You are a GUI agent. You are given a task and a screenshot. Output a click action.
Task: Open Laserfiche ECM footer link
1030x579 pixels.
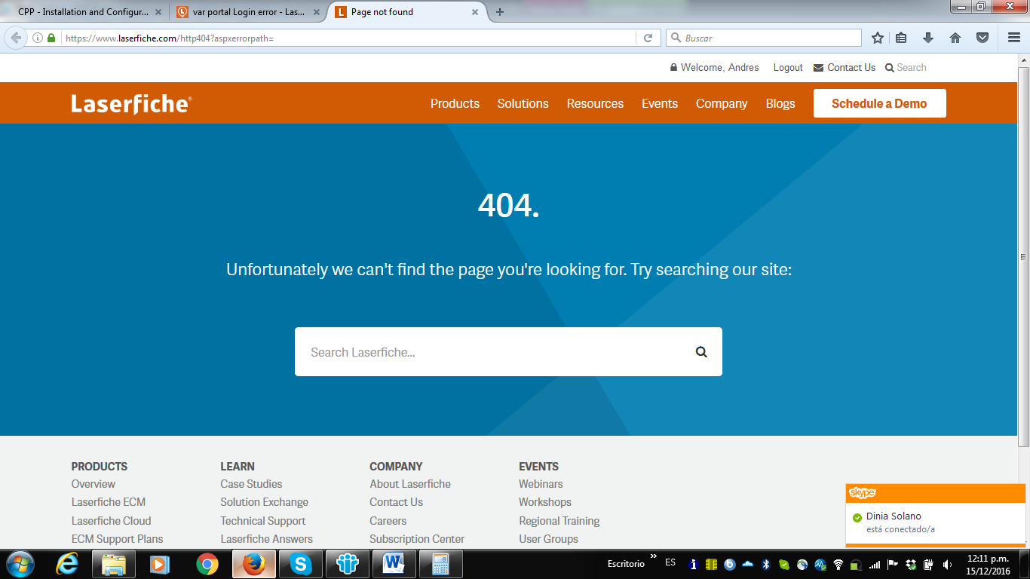coord(109,502)
